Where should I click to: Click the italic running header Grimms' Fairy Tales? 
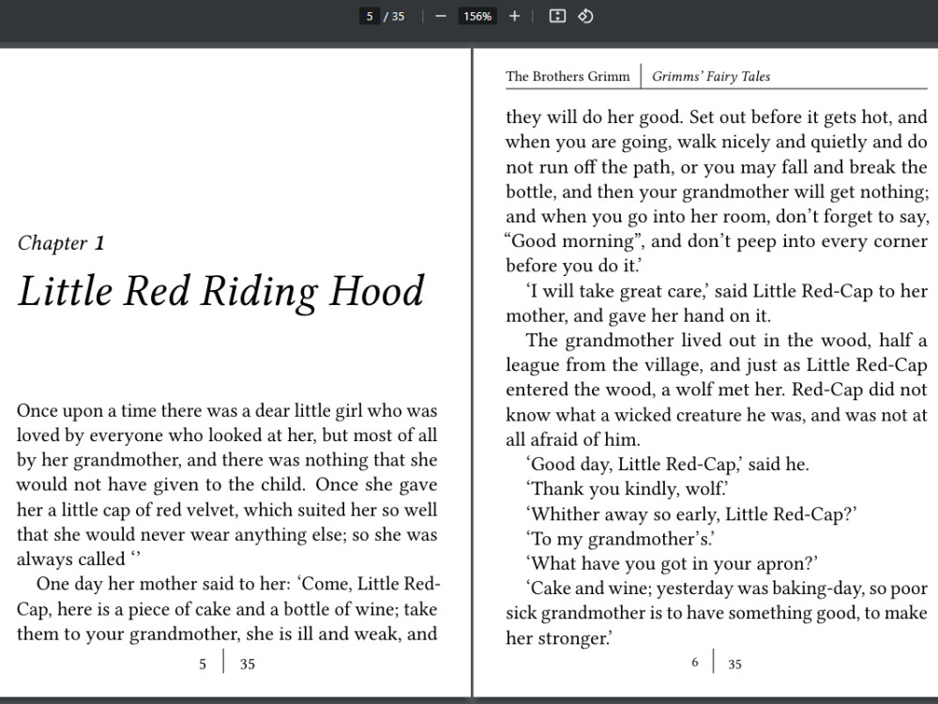point(713,76)
